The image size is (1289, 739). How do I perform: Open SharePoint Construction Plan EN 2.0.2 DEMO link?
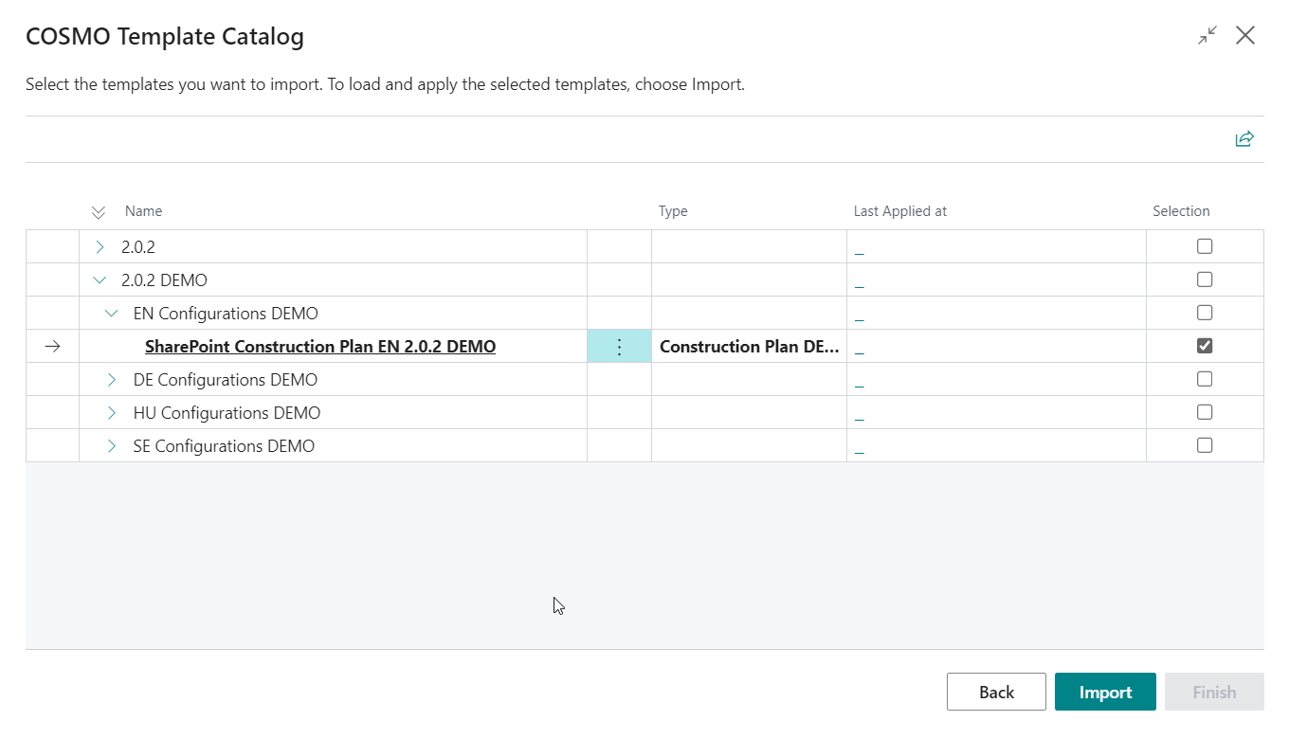point(319,347)
